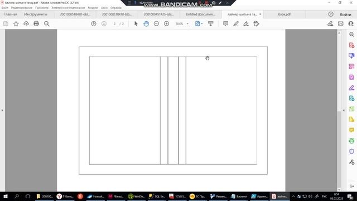Click the Save file icon
The height and width of the screenshot is (201, 357).
[x=6, y=23]
